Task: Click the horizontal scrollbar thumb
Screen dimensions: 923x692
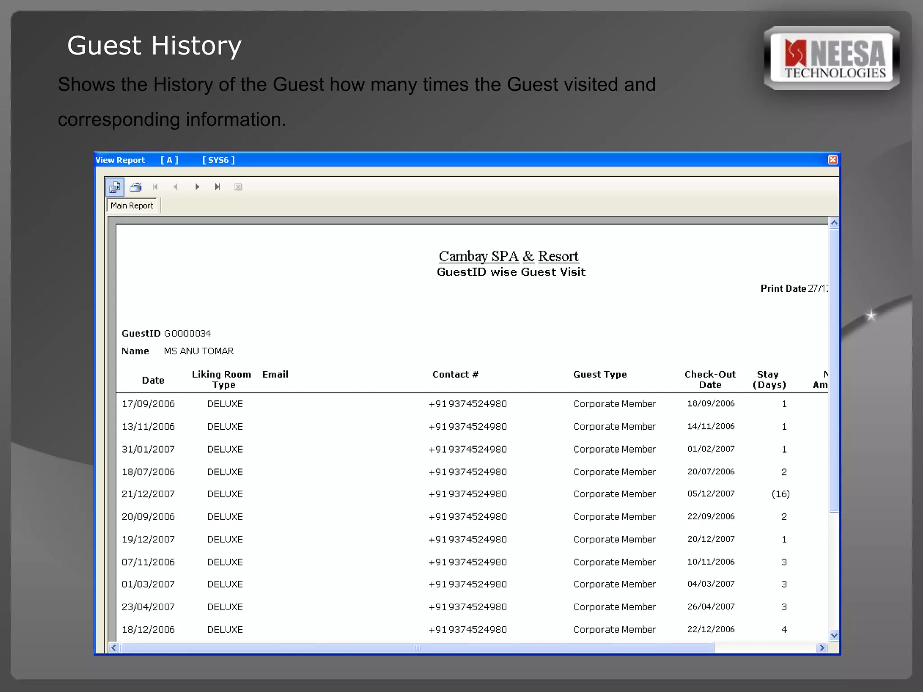Action: [418, 648]
